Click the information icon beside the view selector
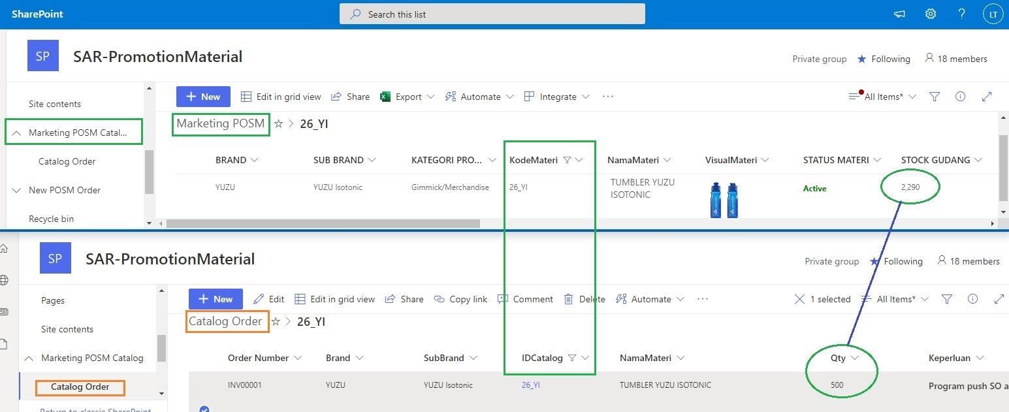This screenshot has width=1009, height=412. click(x=960, y=97)
